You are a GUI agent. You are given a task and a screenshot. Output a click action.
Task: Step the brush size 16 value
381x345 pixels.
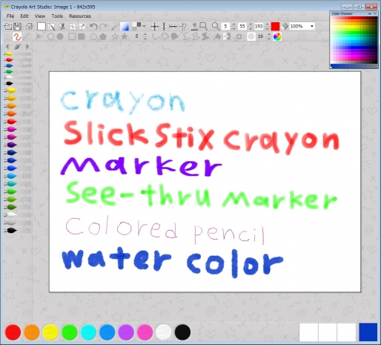(x=269, y=37)
